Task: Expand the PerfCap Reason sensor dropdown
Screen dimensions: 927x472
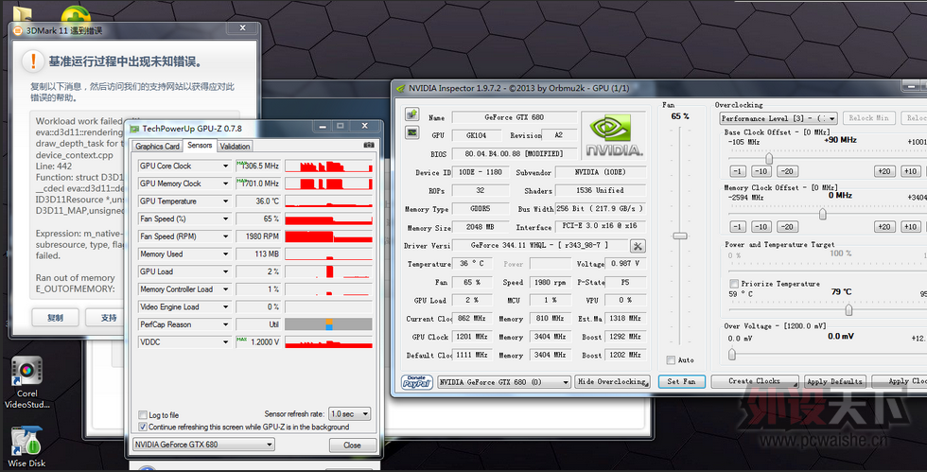Action: pos(225,324)
